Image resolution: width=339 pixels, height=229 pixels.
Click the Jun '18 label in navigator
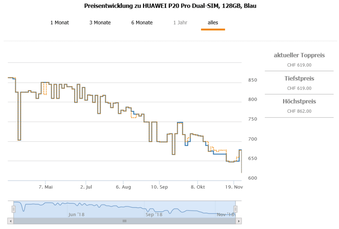[76, 214]
